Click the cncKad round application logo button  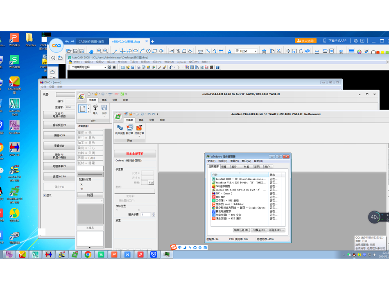coord(81,96)
